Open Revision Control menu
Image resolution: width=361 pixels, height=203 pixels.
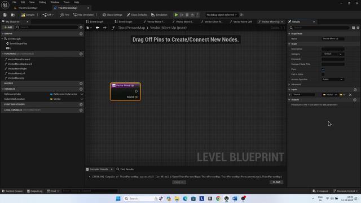345,191
